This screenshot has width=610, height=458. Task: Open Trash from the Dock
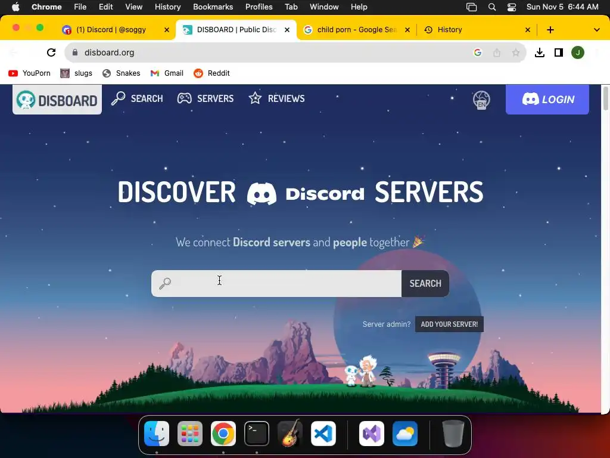point(453,434)
